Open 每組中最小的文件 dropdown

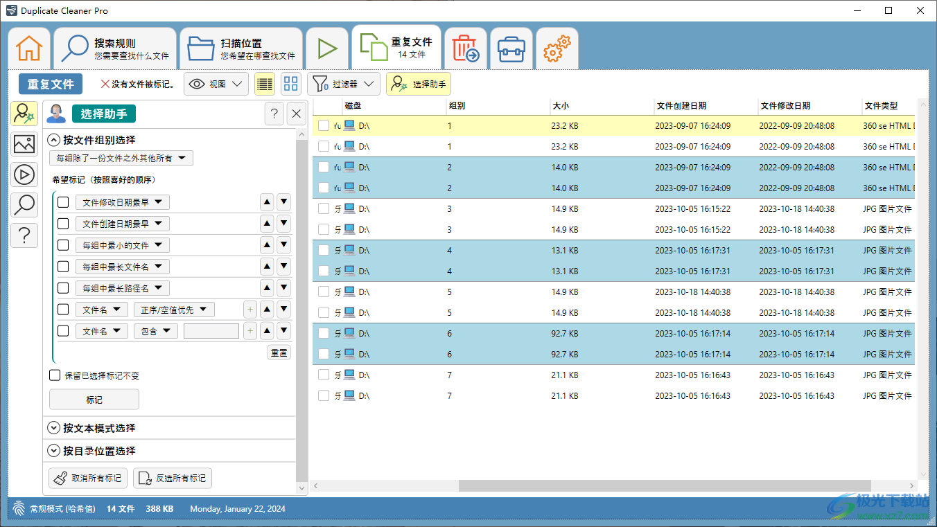(x=123, y=245)
